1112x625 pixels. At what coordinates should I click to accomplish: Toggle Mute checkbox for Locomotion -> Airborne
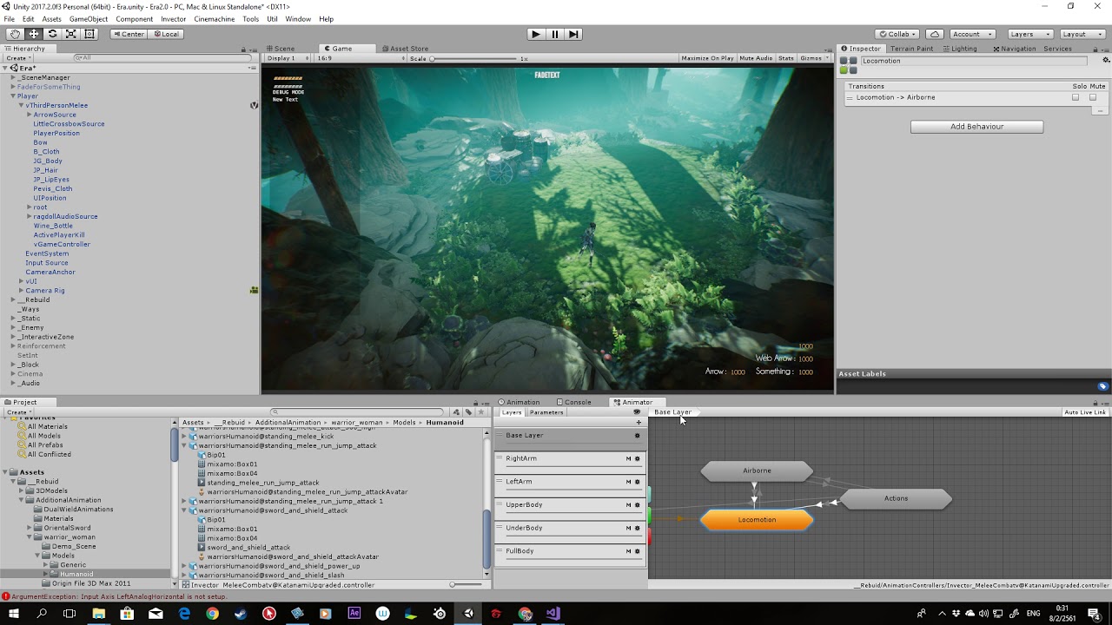[1093, 97]
